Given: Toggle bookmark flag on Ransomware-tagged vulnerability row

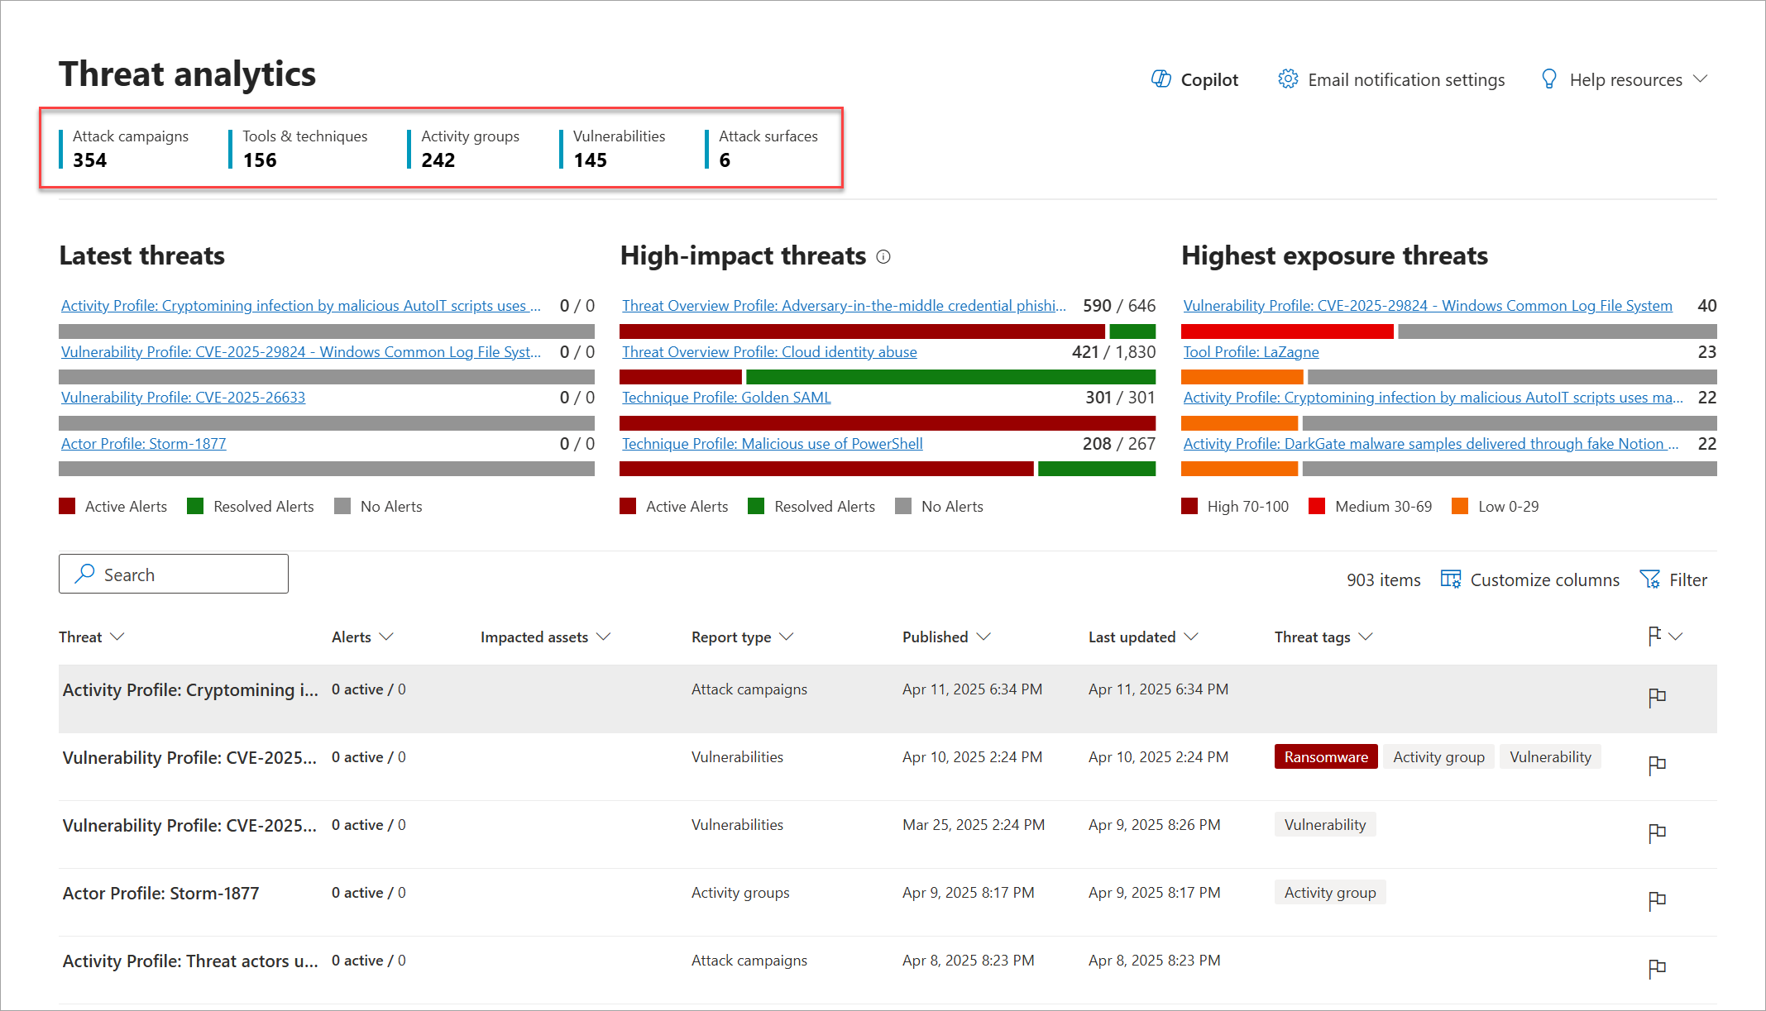Looking at the screenshot, I should click(1657, 765).
